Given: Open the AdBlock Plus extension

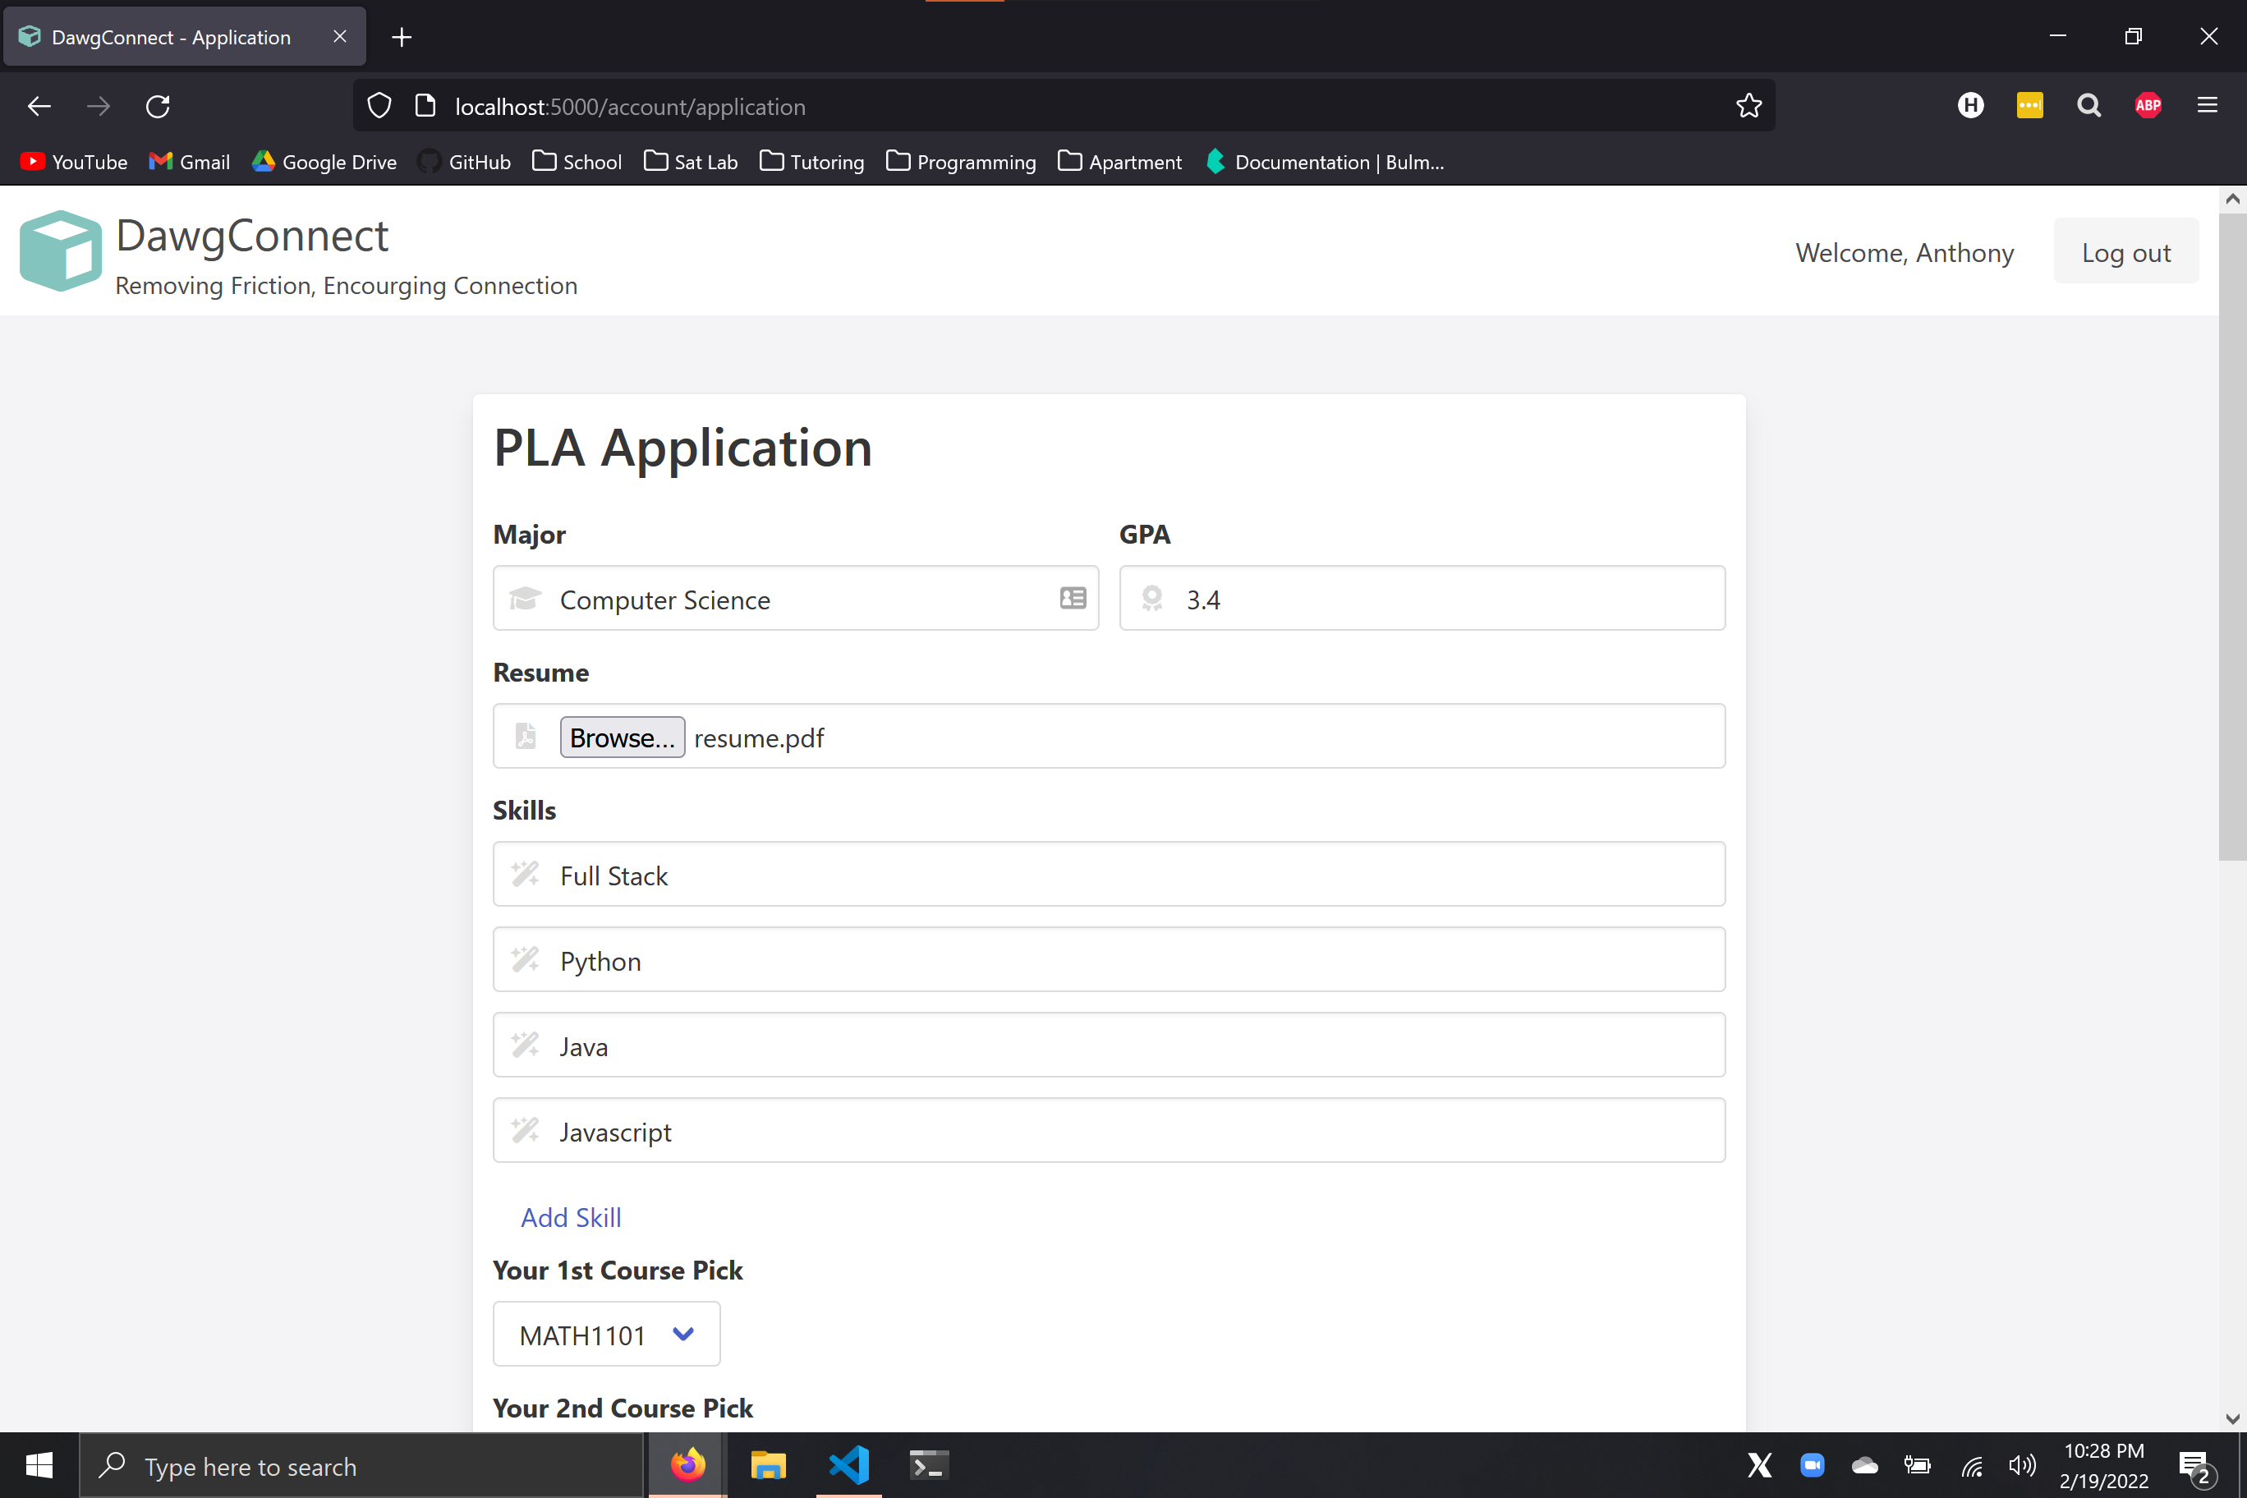Looking at the screenshot, I should (2148, 106).
